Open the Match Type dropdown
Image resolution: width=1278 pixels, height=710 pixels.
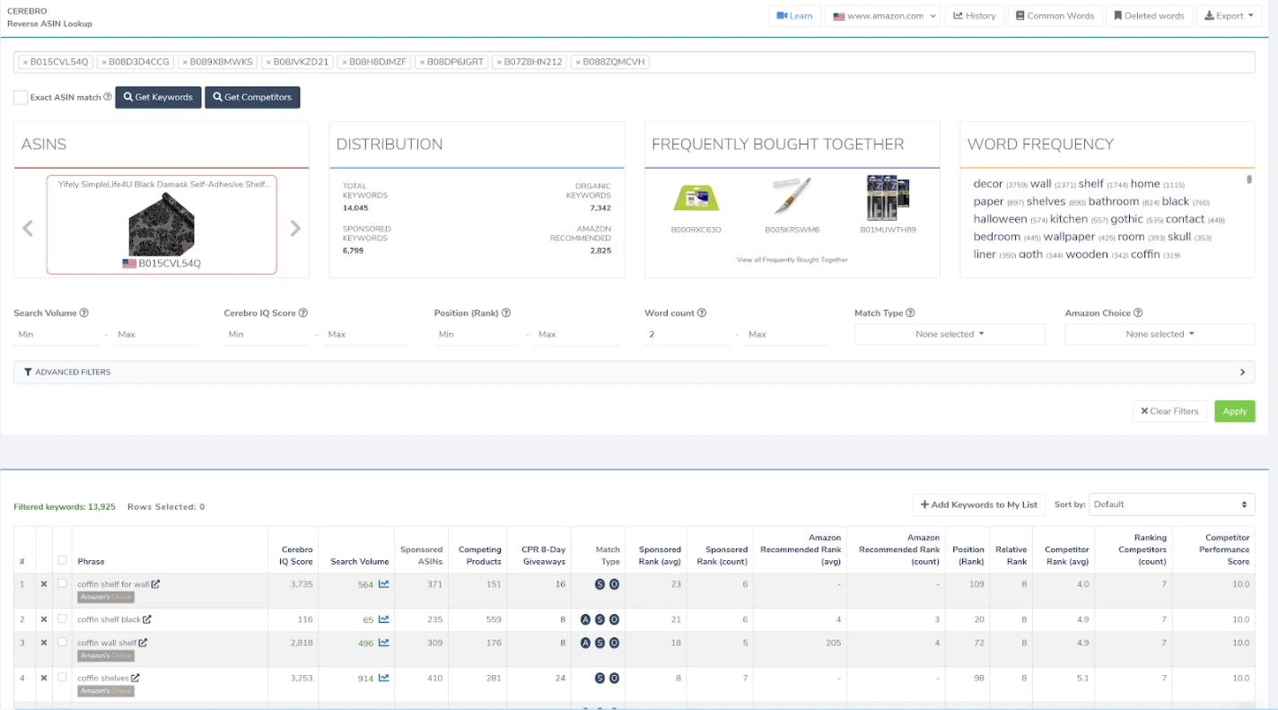[x=950, y=334]
